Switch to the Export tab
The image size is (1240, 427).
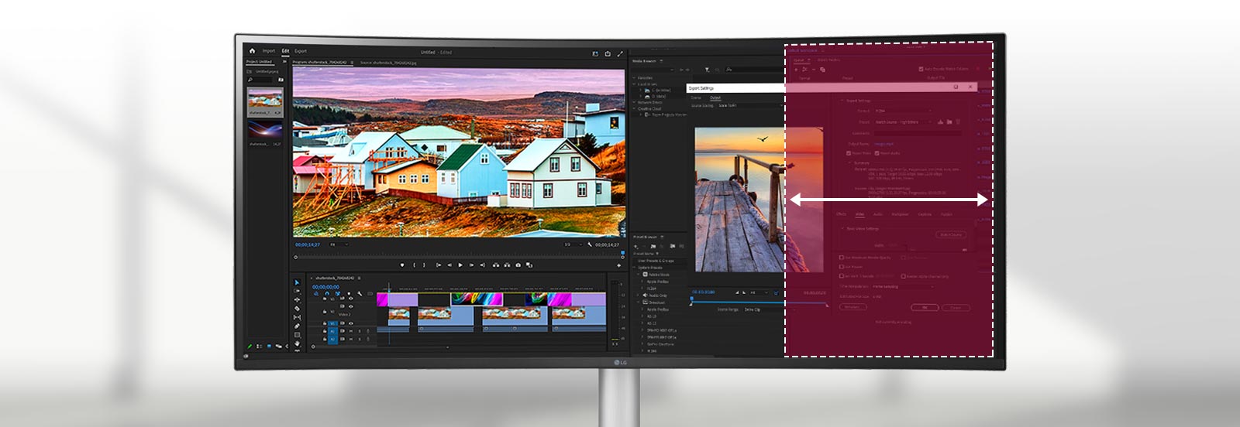coord(300,51)
